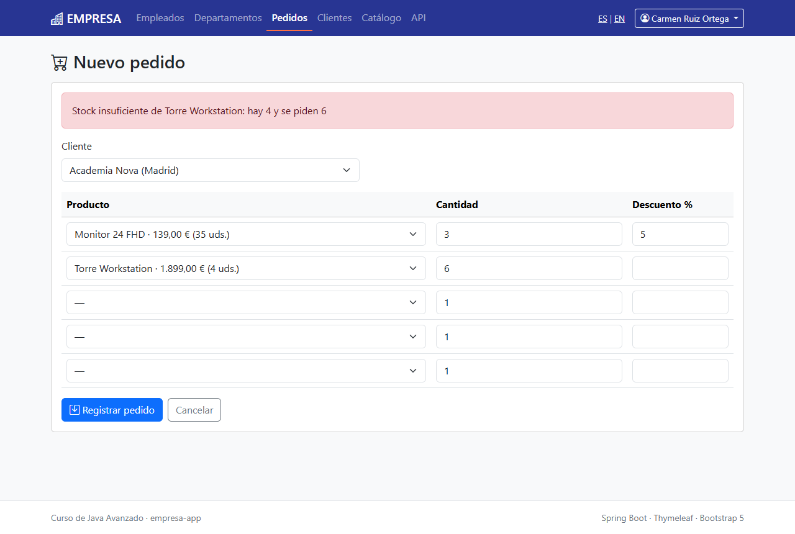Image resolution: width=795 pixels, height=534 pixels.
Task: Open the third row's empty product dropdown
Action: click(246, 302)
